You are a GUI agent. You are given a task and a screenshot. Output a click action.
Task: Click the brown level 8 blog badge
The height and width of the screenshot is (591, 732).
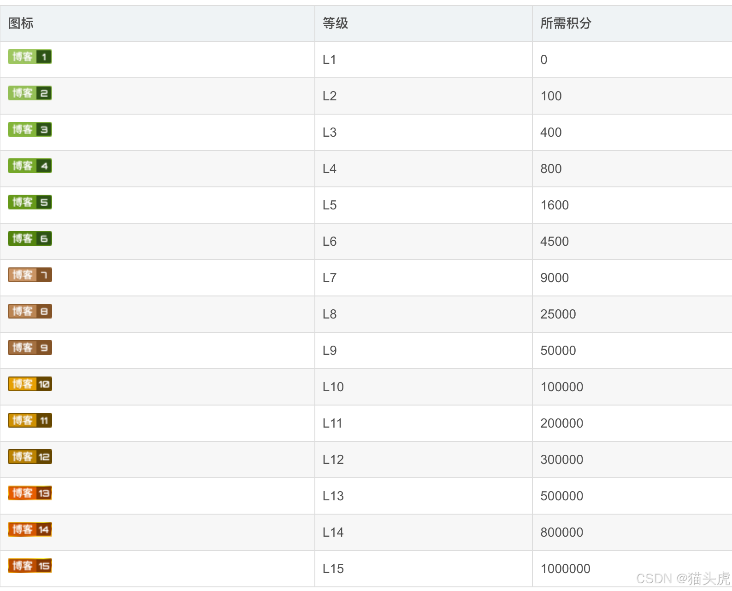coord(30,311)
